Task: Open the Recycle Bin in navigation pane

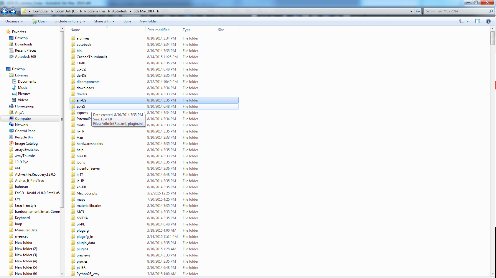Action: tap(24, 137)
